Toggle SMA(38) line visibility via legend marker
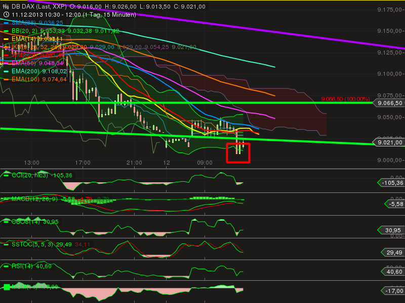The width and height of the screenshot is (405, 303). click(x=5, y=22)
